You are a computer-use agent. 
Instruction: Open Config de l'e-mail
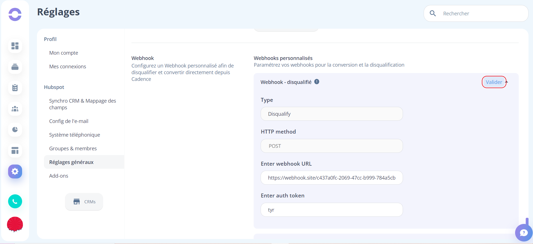(69, 121)
